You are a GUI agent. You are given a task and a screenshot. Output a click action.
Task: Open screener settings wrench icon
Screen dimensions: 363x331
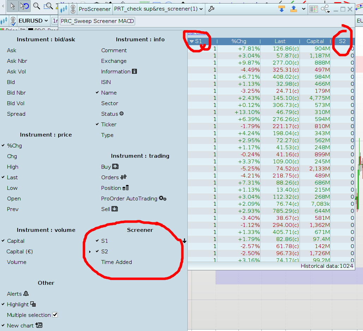click(211, 9)
